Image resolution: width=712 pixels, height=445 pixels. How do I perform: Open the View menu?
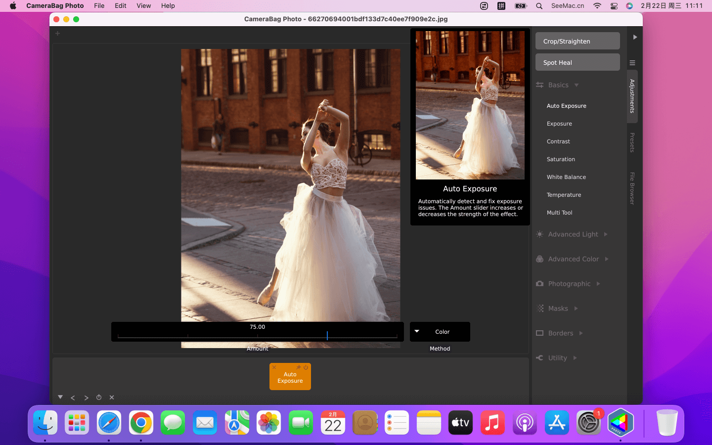click(x=143, y=5)
